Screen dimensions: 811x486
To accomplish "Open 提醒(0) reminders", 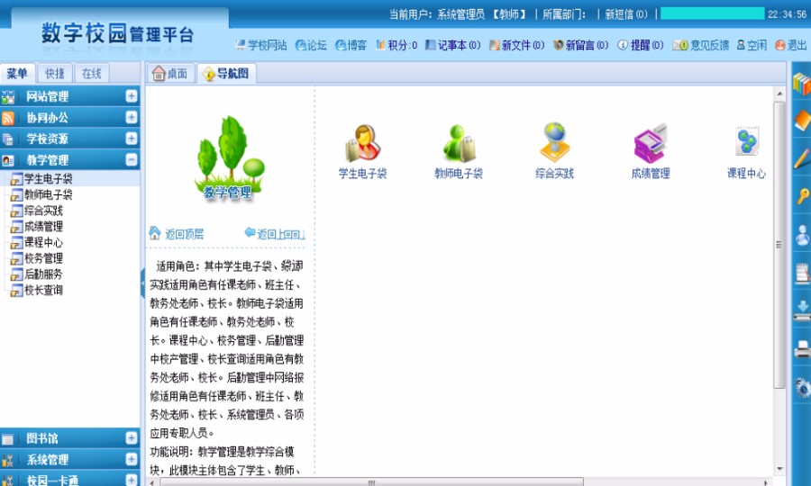I will [x=641, y=45].
